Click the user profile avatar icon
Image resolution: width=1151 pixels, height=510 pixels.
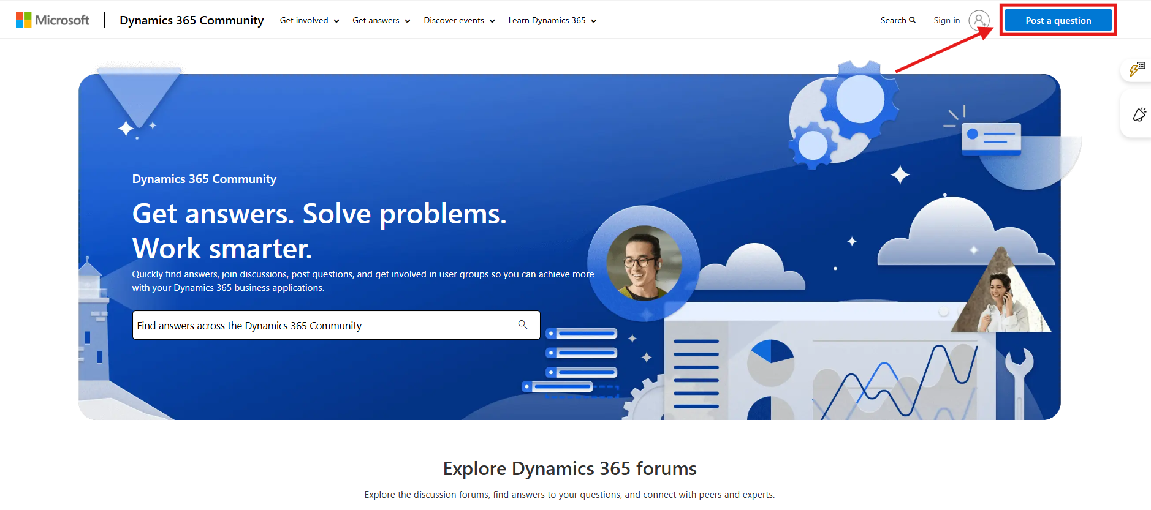tap(979, 20)
